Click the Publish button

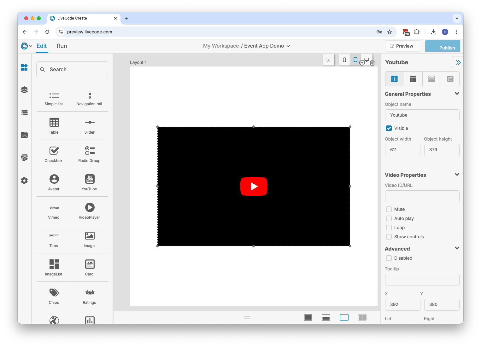(443, 46)
